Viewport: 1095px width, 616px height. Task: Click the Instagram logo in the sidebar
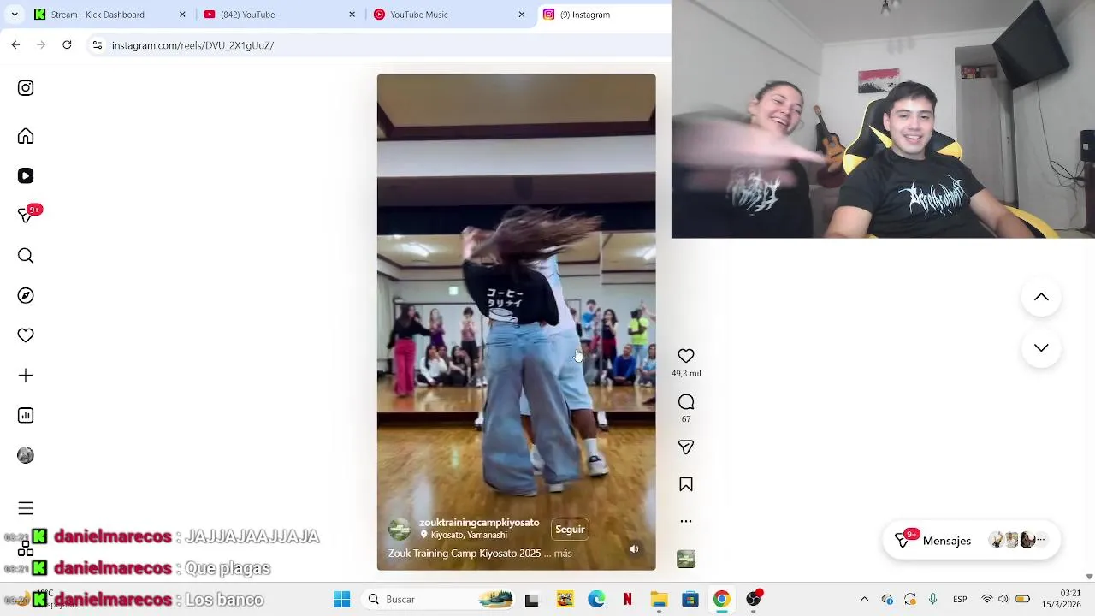click(x=26, y=88)
